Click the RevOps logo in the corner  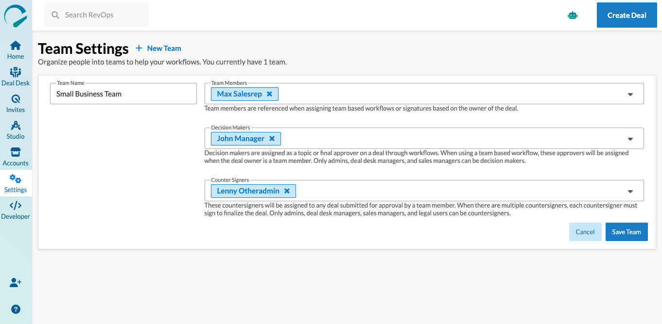pyautogui.click(x=15, y=15)
